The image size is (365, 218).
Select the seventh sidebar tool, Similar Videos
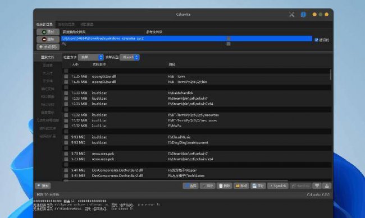click(x=48, y=105)
